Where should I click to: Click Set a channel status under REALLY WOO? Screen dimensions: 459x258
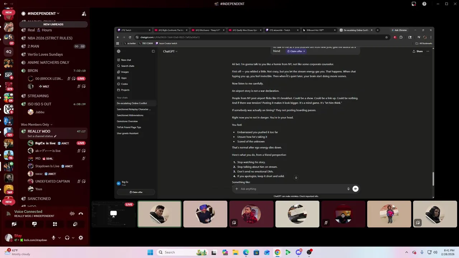42,136
